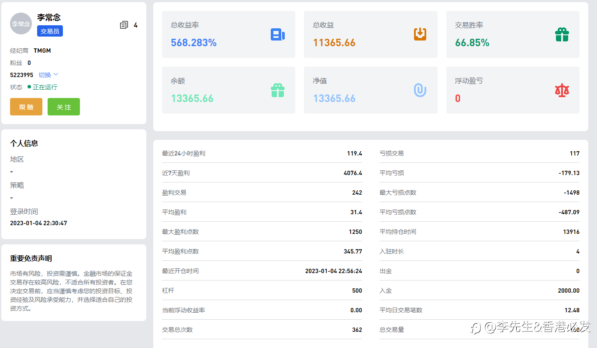This screenshot has height=348, width=597.
Task: Click the document-stack icon beside number 4
Action: pyautogui.click(x=124, y=25)
